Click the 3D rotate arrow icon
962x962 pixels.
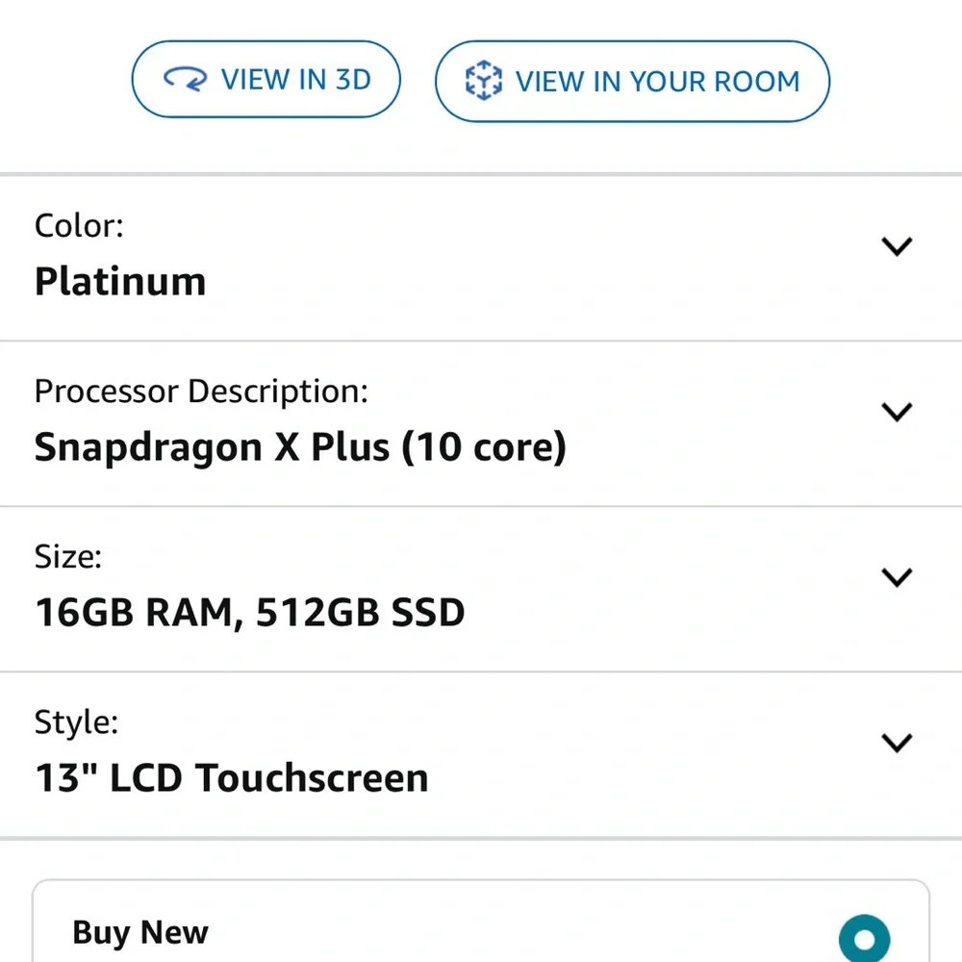pos(186,79)
